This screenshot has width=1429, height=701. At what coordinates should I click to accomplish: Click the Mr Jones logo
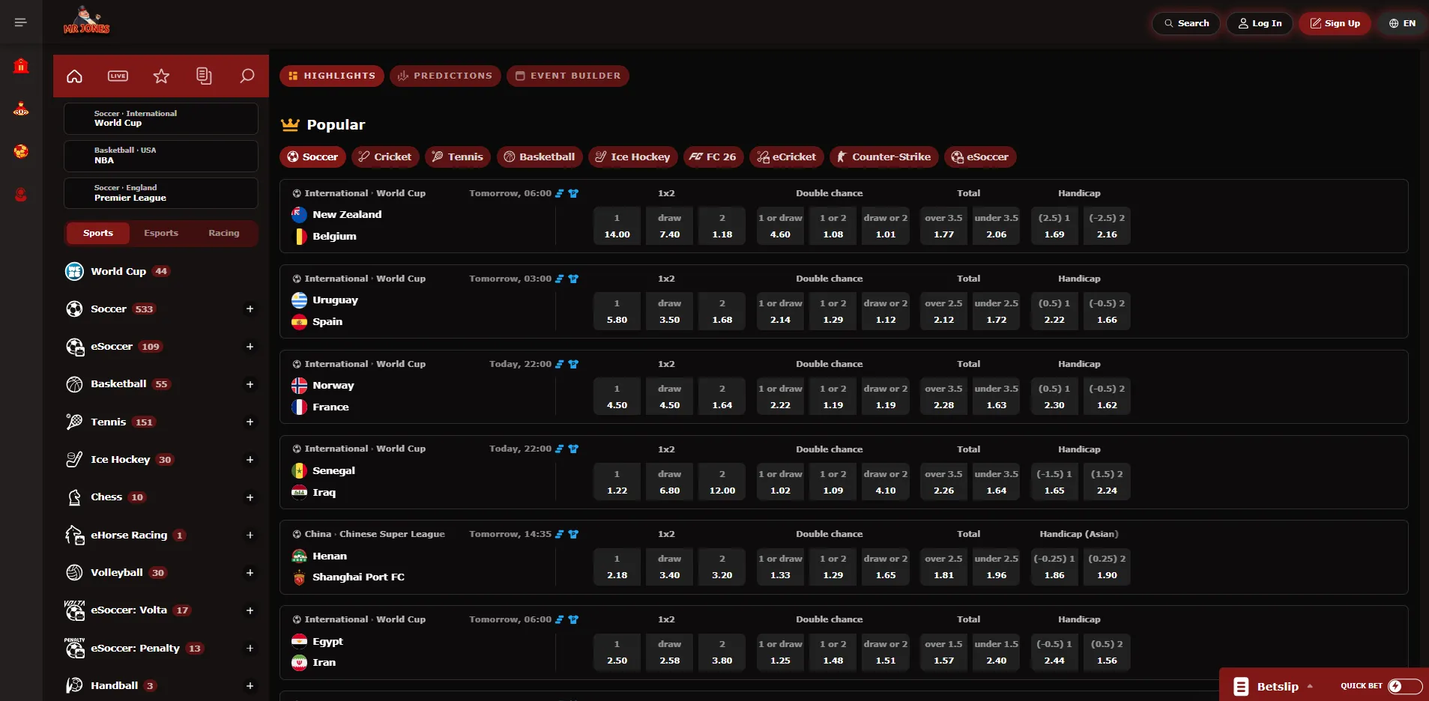point(87,21)
